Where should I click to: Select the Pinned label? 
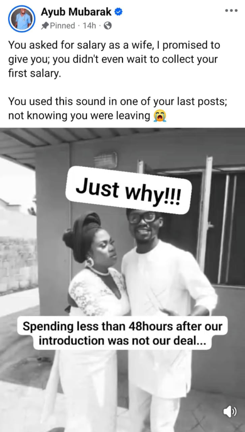click(x=62, y=26)
